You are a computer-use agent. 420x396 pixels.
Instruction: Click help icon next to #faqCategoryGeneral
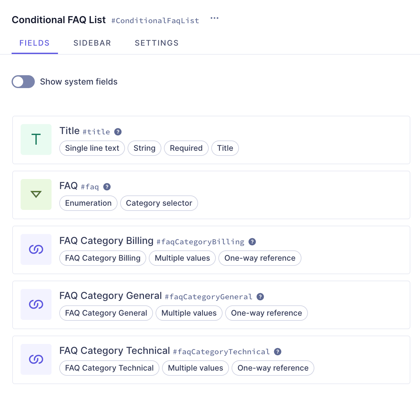tap(261, 297)
